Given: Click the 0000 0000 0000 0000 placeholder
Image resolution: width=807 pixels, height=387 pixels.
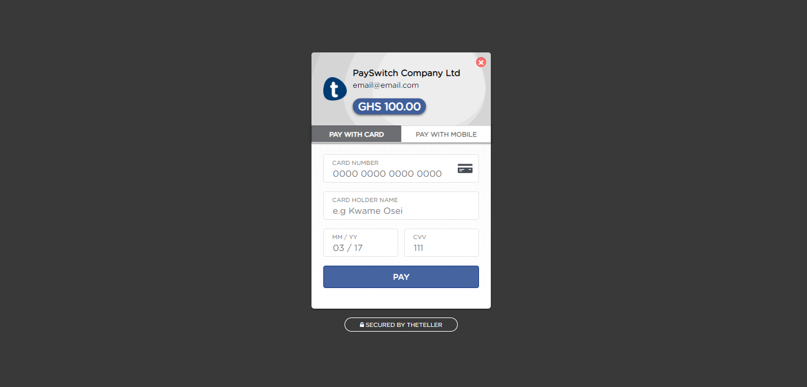Looking at the screenshot, I should tap(387, 174).
